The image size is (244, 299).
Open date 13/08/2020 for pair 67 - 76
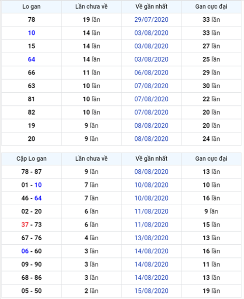coord(151,238)
